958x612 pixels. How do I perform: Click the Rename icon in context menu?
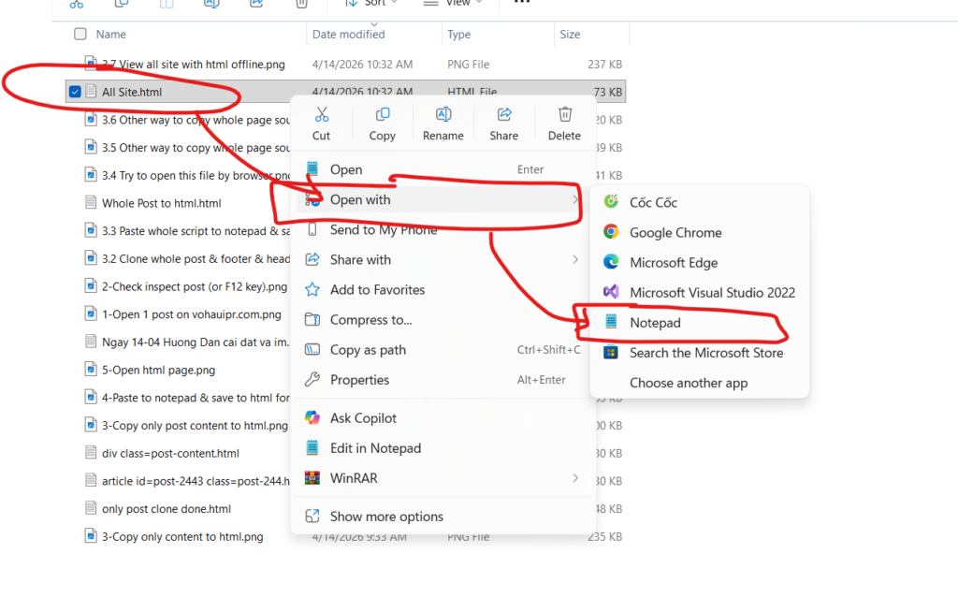pyautogui.click(x=443, y=115)
